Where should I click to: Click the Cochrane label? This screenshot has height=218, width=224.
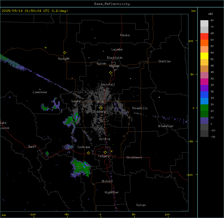click(84, 147)
